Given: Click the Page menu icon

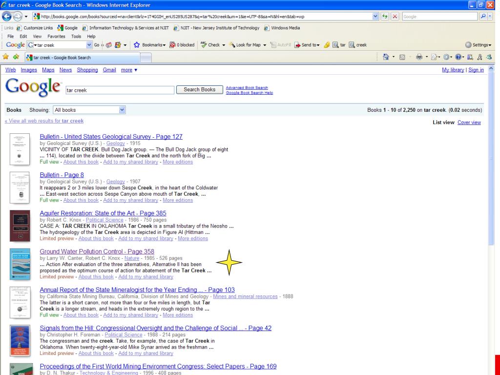Looking at the screenshot, I should pyautogui.click(x=434, y=57).
